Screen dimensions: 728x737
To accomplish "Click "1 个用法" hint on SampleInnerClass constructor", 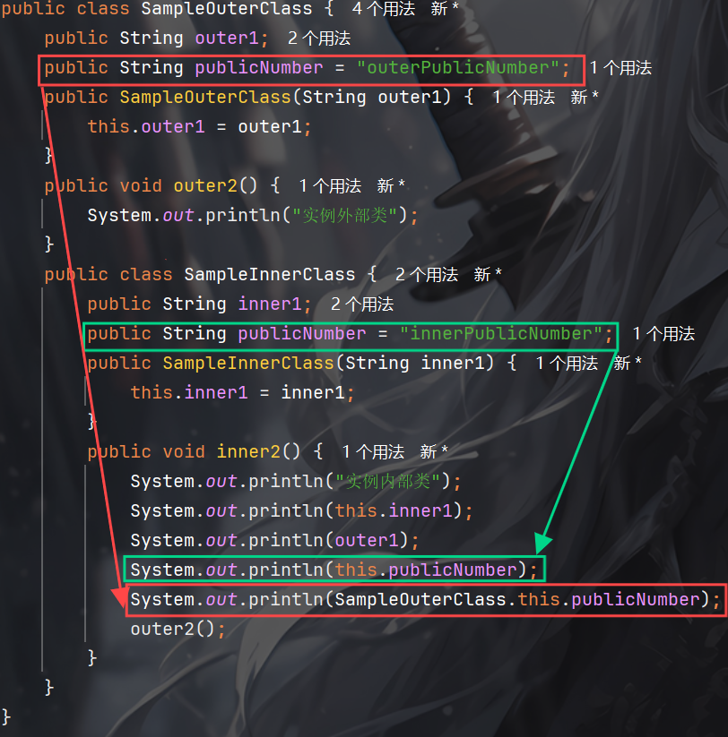I will (x=567, y=364).
